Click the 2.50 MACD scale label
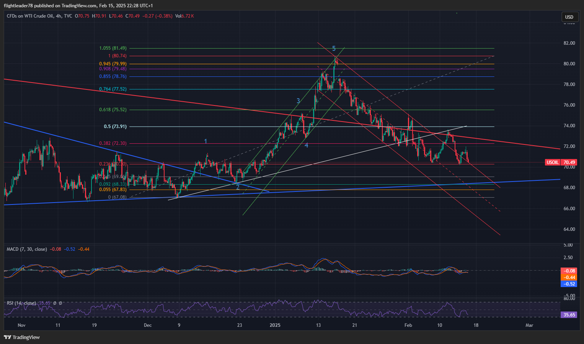Image resolution: width=584 pixels, height=344 pixels. [x=568, y=258]
